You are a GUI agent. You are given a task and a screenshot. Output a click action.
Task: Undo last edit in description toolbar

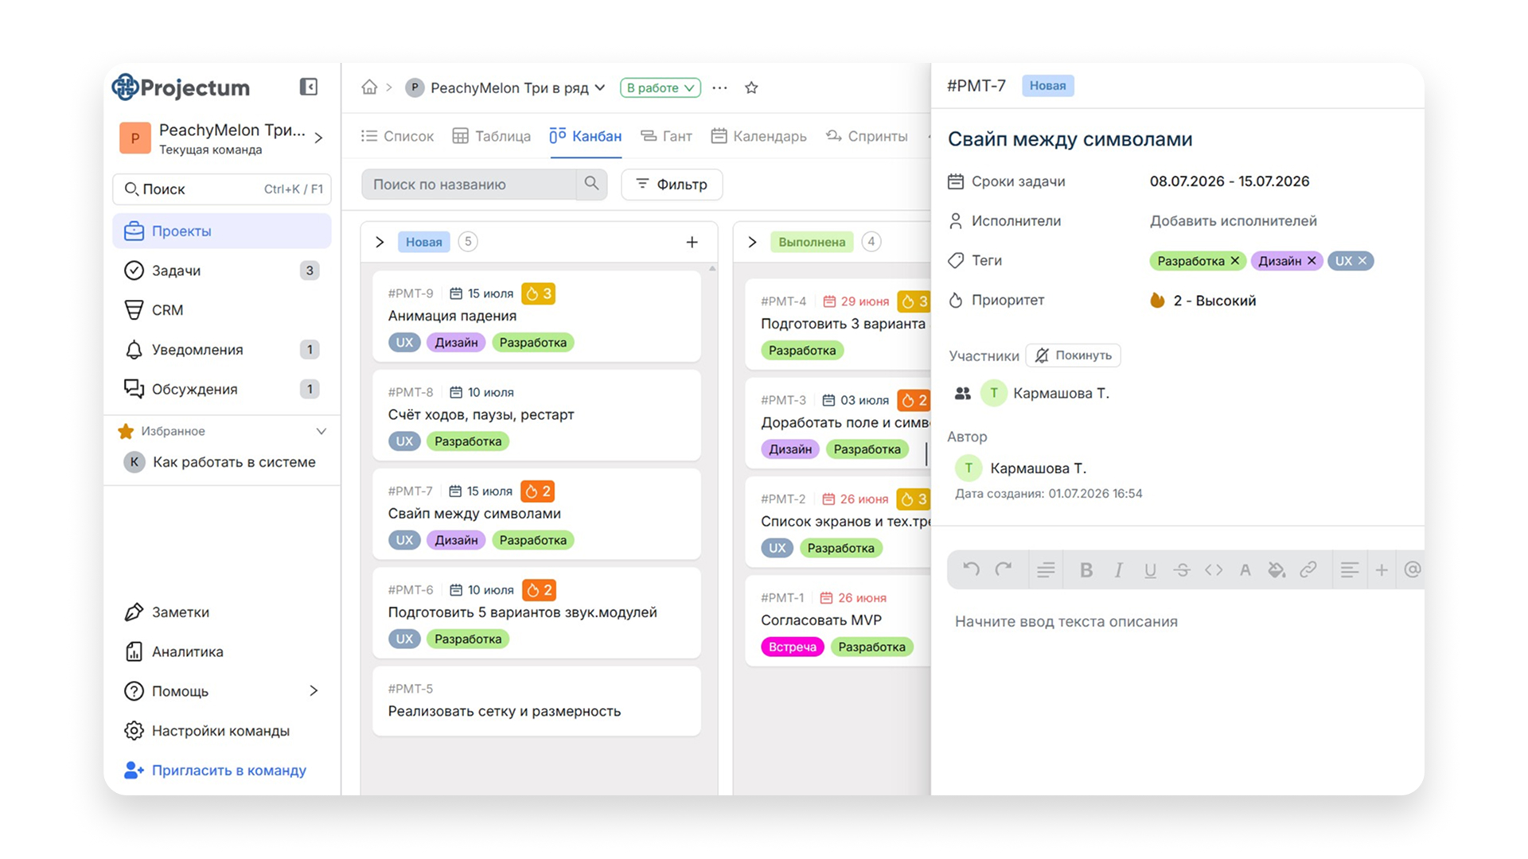point(971,569)
